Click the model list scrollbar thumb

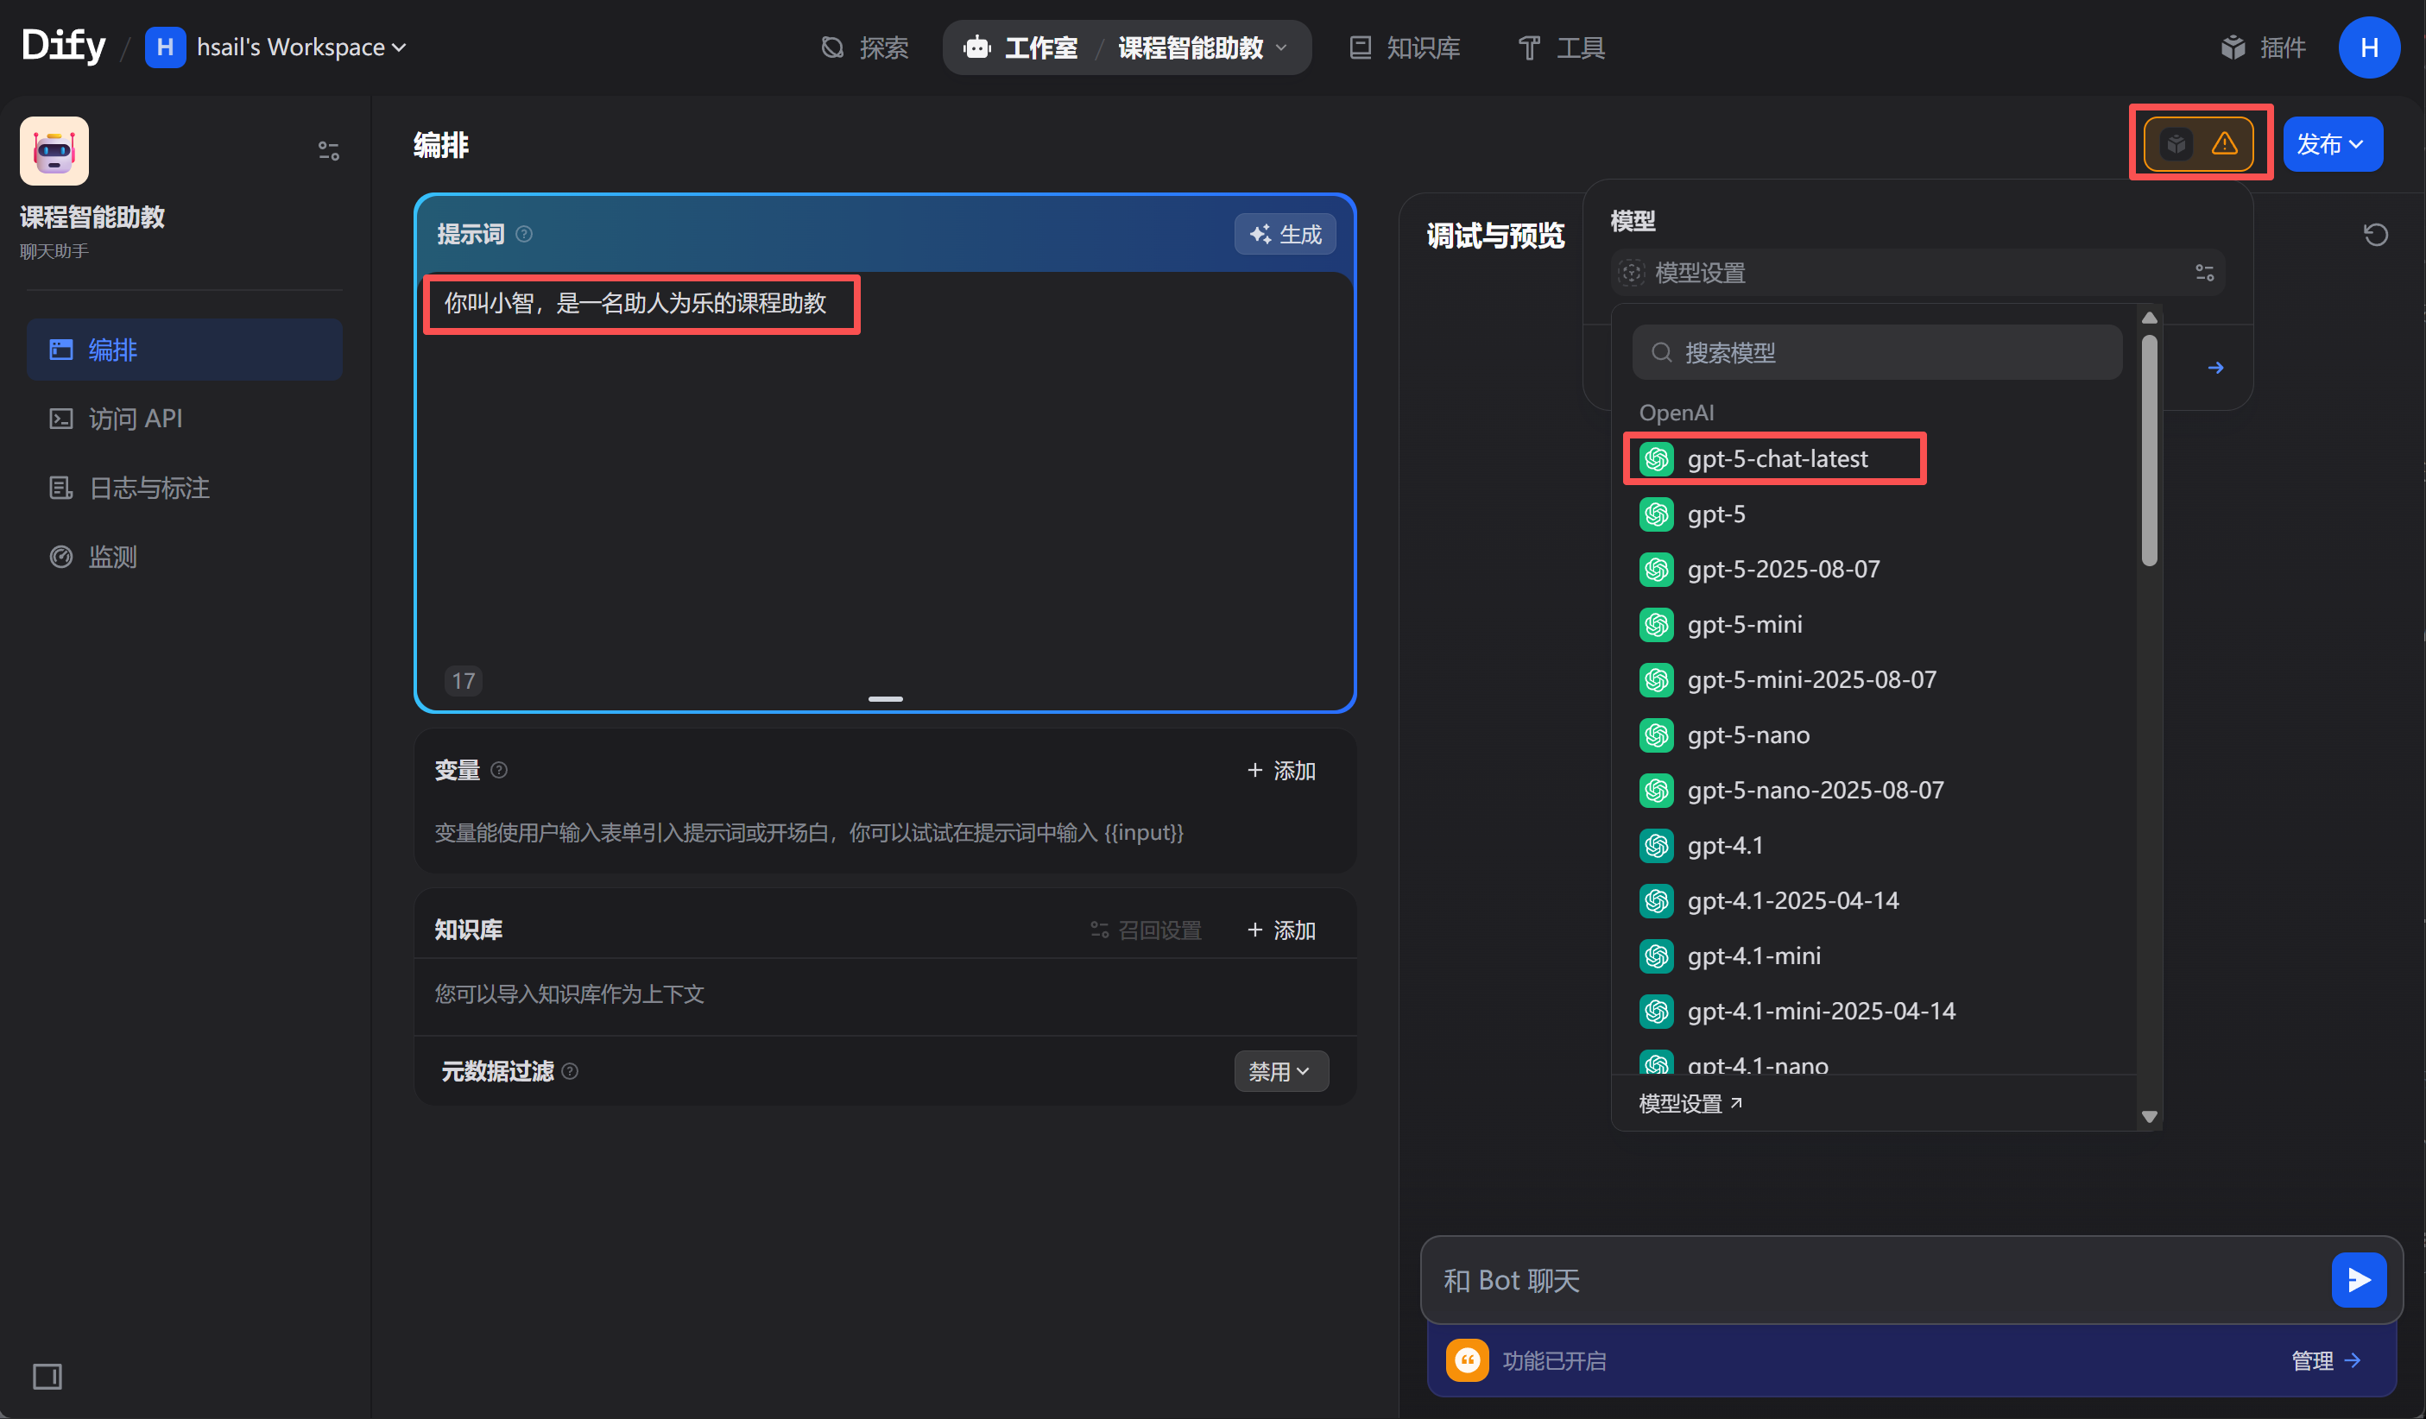tap(2149, 451)
